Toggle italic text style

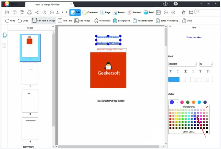(178, 71)
